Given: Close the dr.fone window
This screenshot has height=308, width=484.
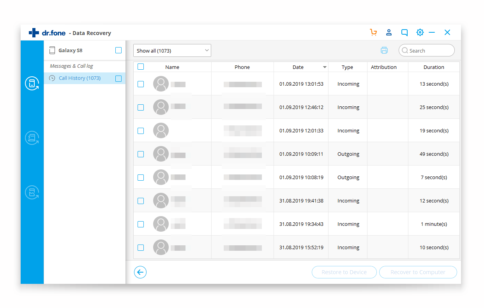Looking at the screenshot, I should point(447,33).
